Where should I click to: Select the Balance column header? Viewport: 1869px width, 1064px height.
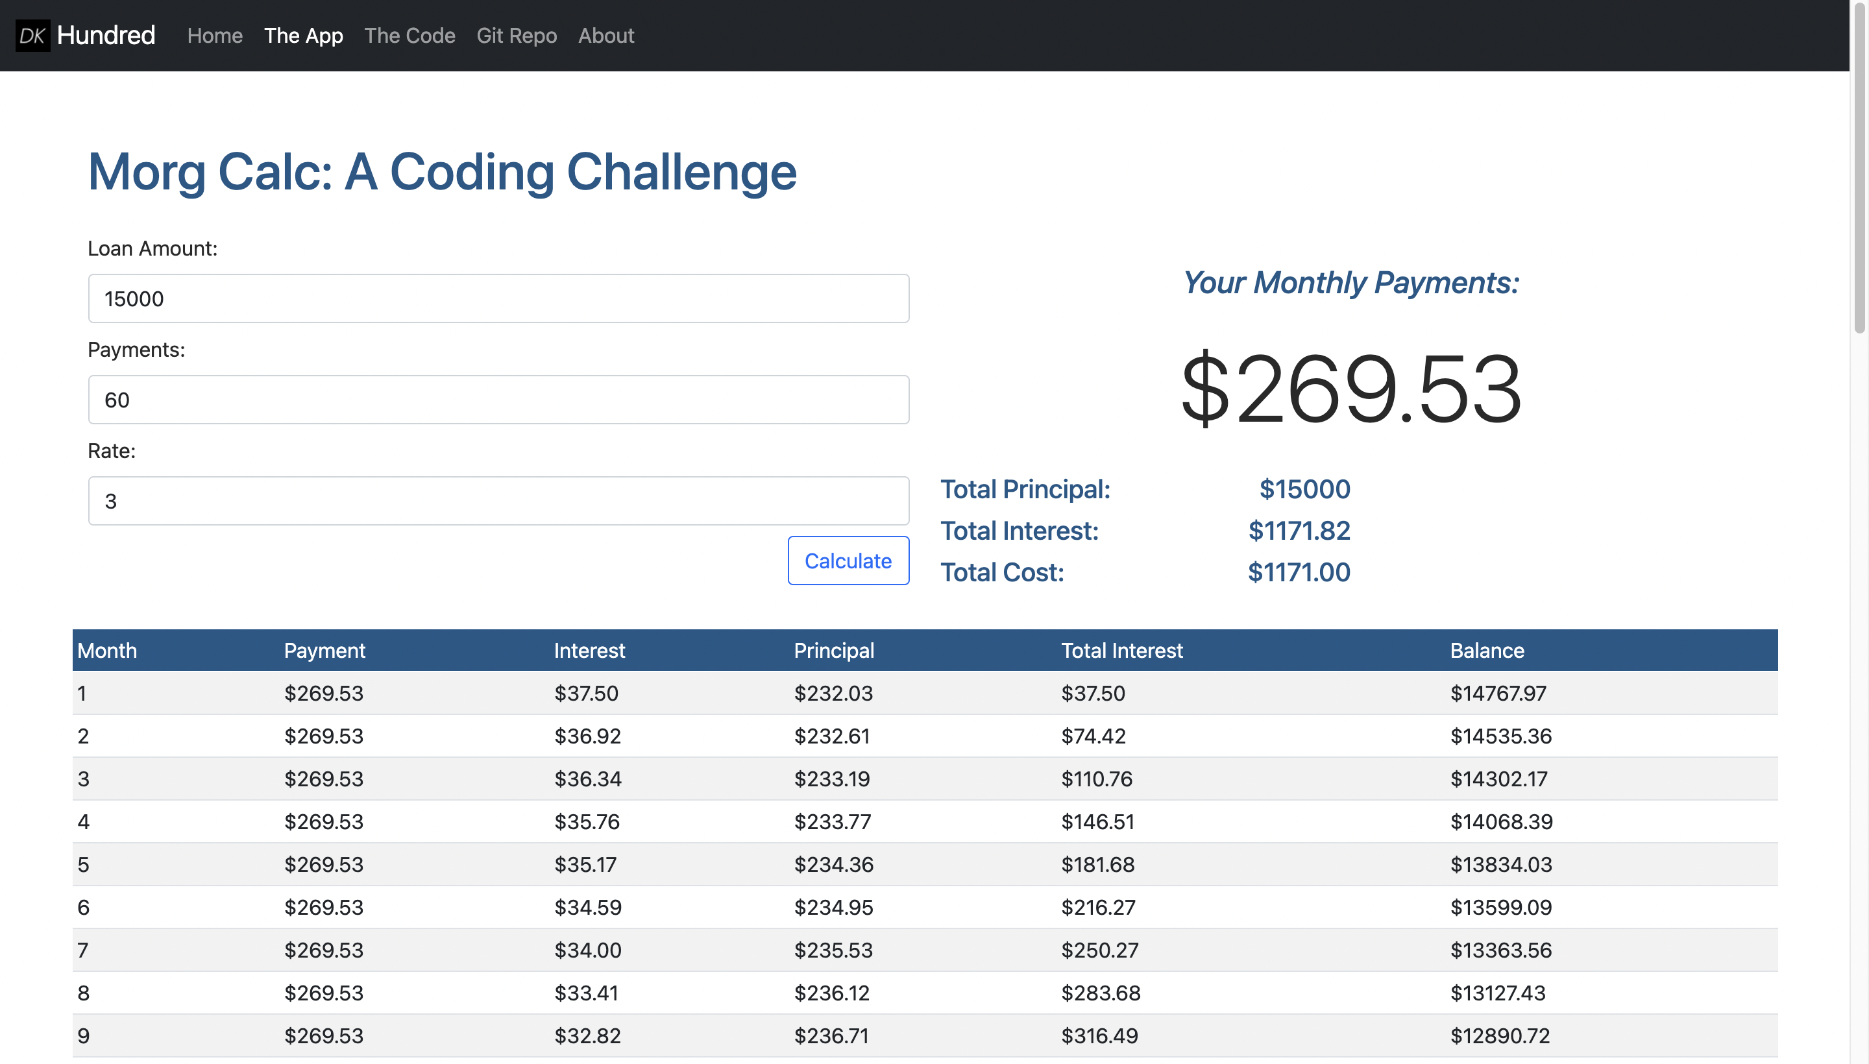(x=1487, y=650)
